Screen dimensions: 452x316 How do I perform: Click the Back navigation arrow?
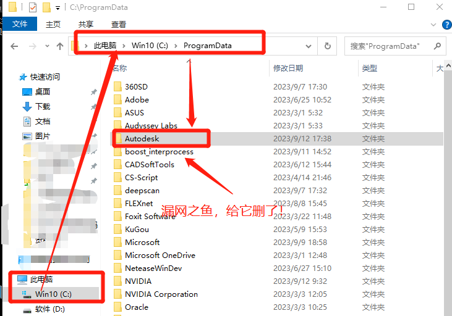pyautogui.click(x=14, y=46)
